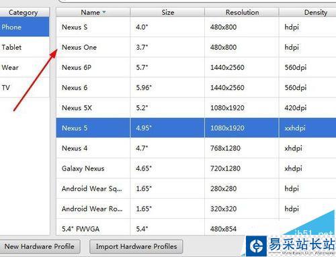
Task: Click the 1080x1920 resolution in Nexus 5X row
Action: [x=242, y=108]
